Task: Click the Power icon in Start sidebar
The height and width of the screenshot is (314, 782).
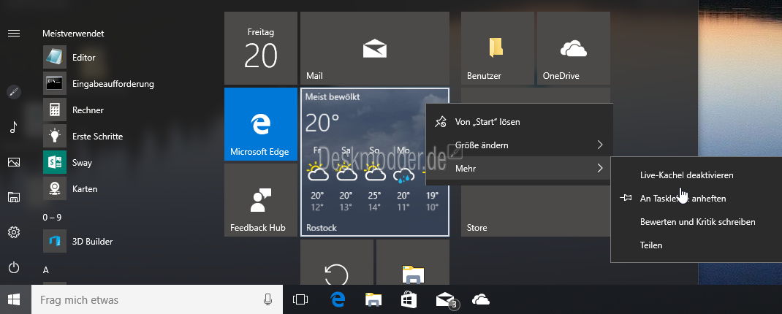Action: coord(13,268)
